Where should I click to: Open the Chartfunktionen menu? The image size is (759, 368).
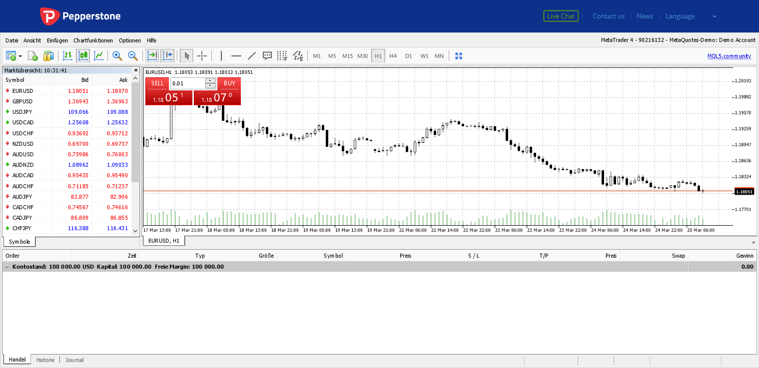[x=93, y=40]
